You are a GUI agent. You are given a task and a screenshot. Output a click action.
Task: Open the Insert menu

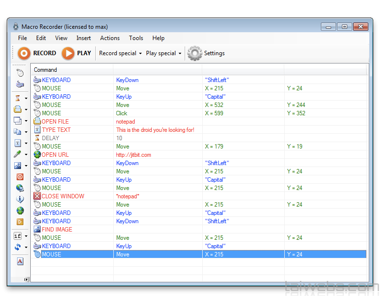click(84, 38)
